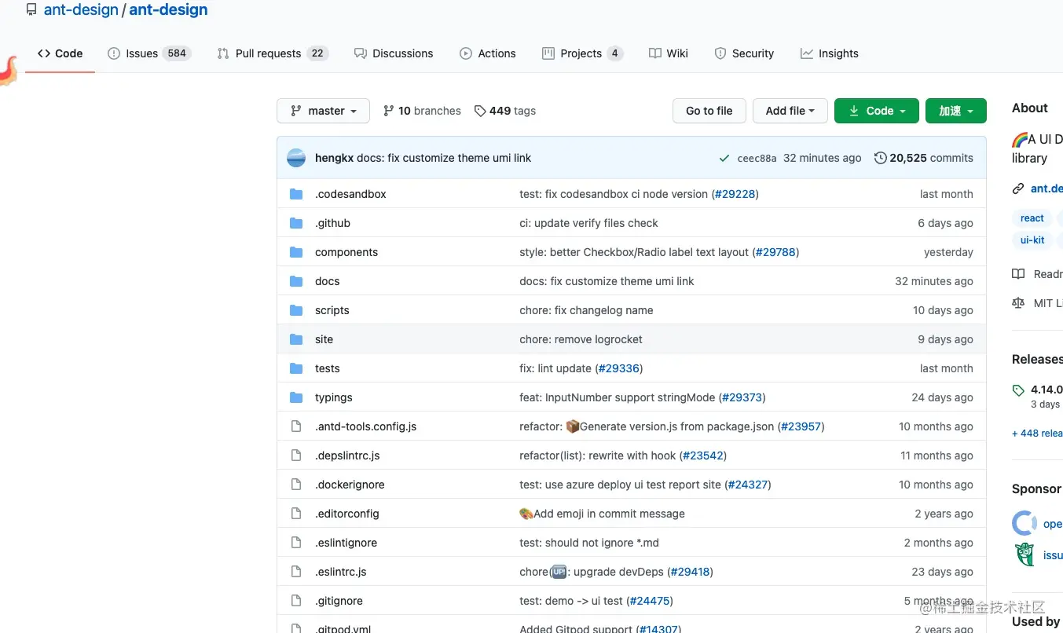1063x633 pixels.
Task: Click the Readme book icon
Action: 1018,274
